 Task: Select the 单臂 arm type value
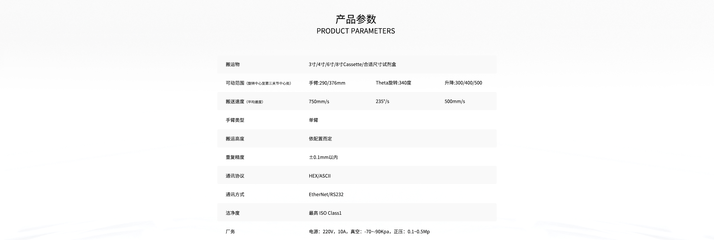pos(313,120)
